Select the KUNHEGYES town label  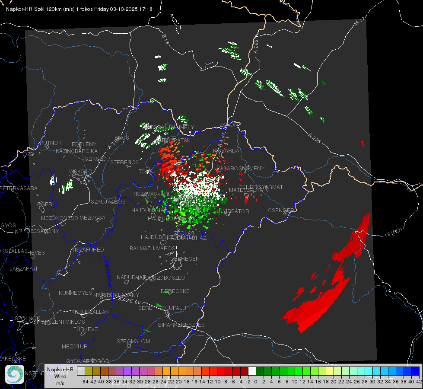[75, 293]
